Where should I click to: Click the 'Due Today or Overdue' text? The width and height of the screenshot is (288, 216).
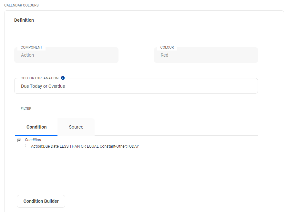pyautogui.click(x=43, y=86)
